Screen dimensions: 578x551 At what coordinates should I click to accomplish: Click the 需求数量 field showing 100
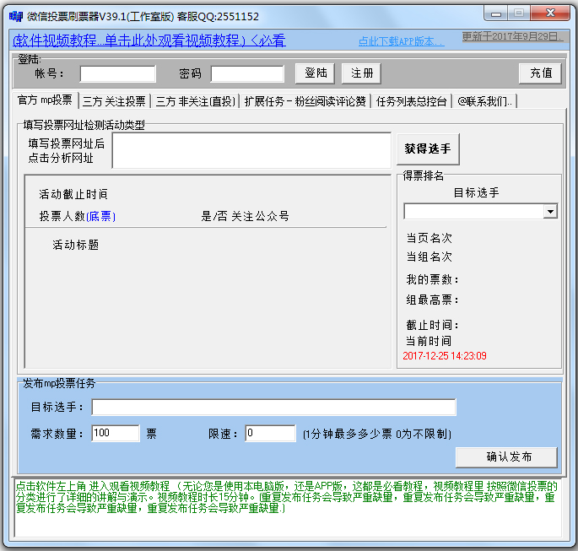click(116, 433)
